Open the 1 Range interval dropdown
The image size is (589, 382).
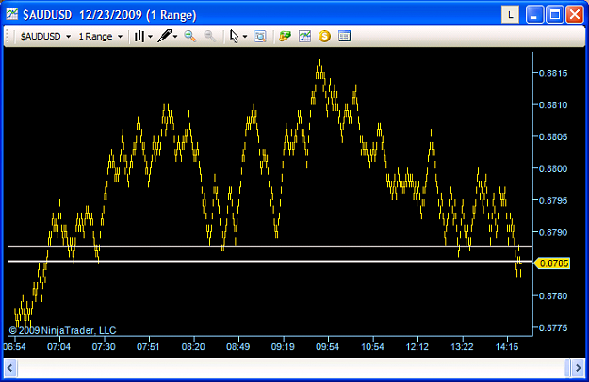(x=100, y=37)
